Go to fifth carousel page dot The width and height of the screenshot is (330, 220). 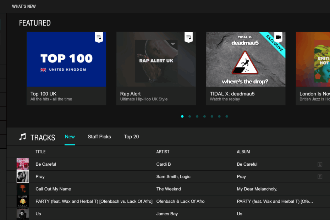point(212,116)
